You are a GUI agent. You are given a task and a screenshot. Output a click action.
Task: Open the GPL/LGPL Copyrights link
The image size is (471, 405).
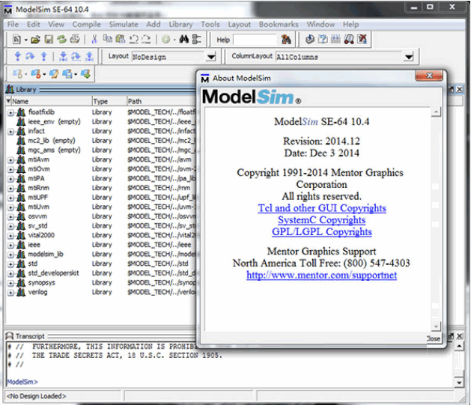(322, 231)
